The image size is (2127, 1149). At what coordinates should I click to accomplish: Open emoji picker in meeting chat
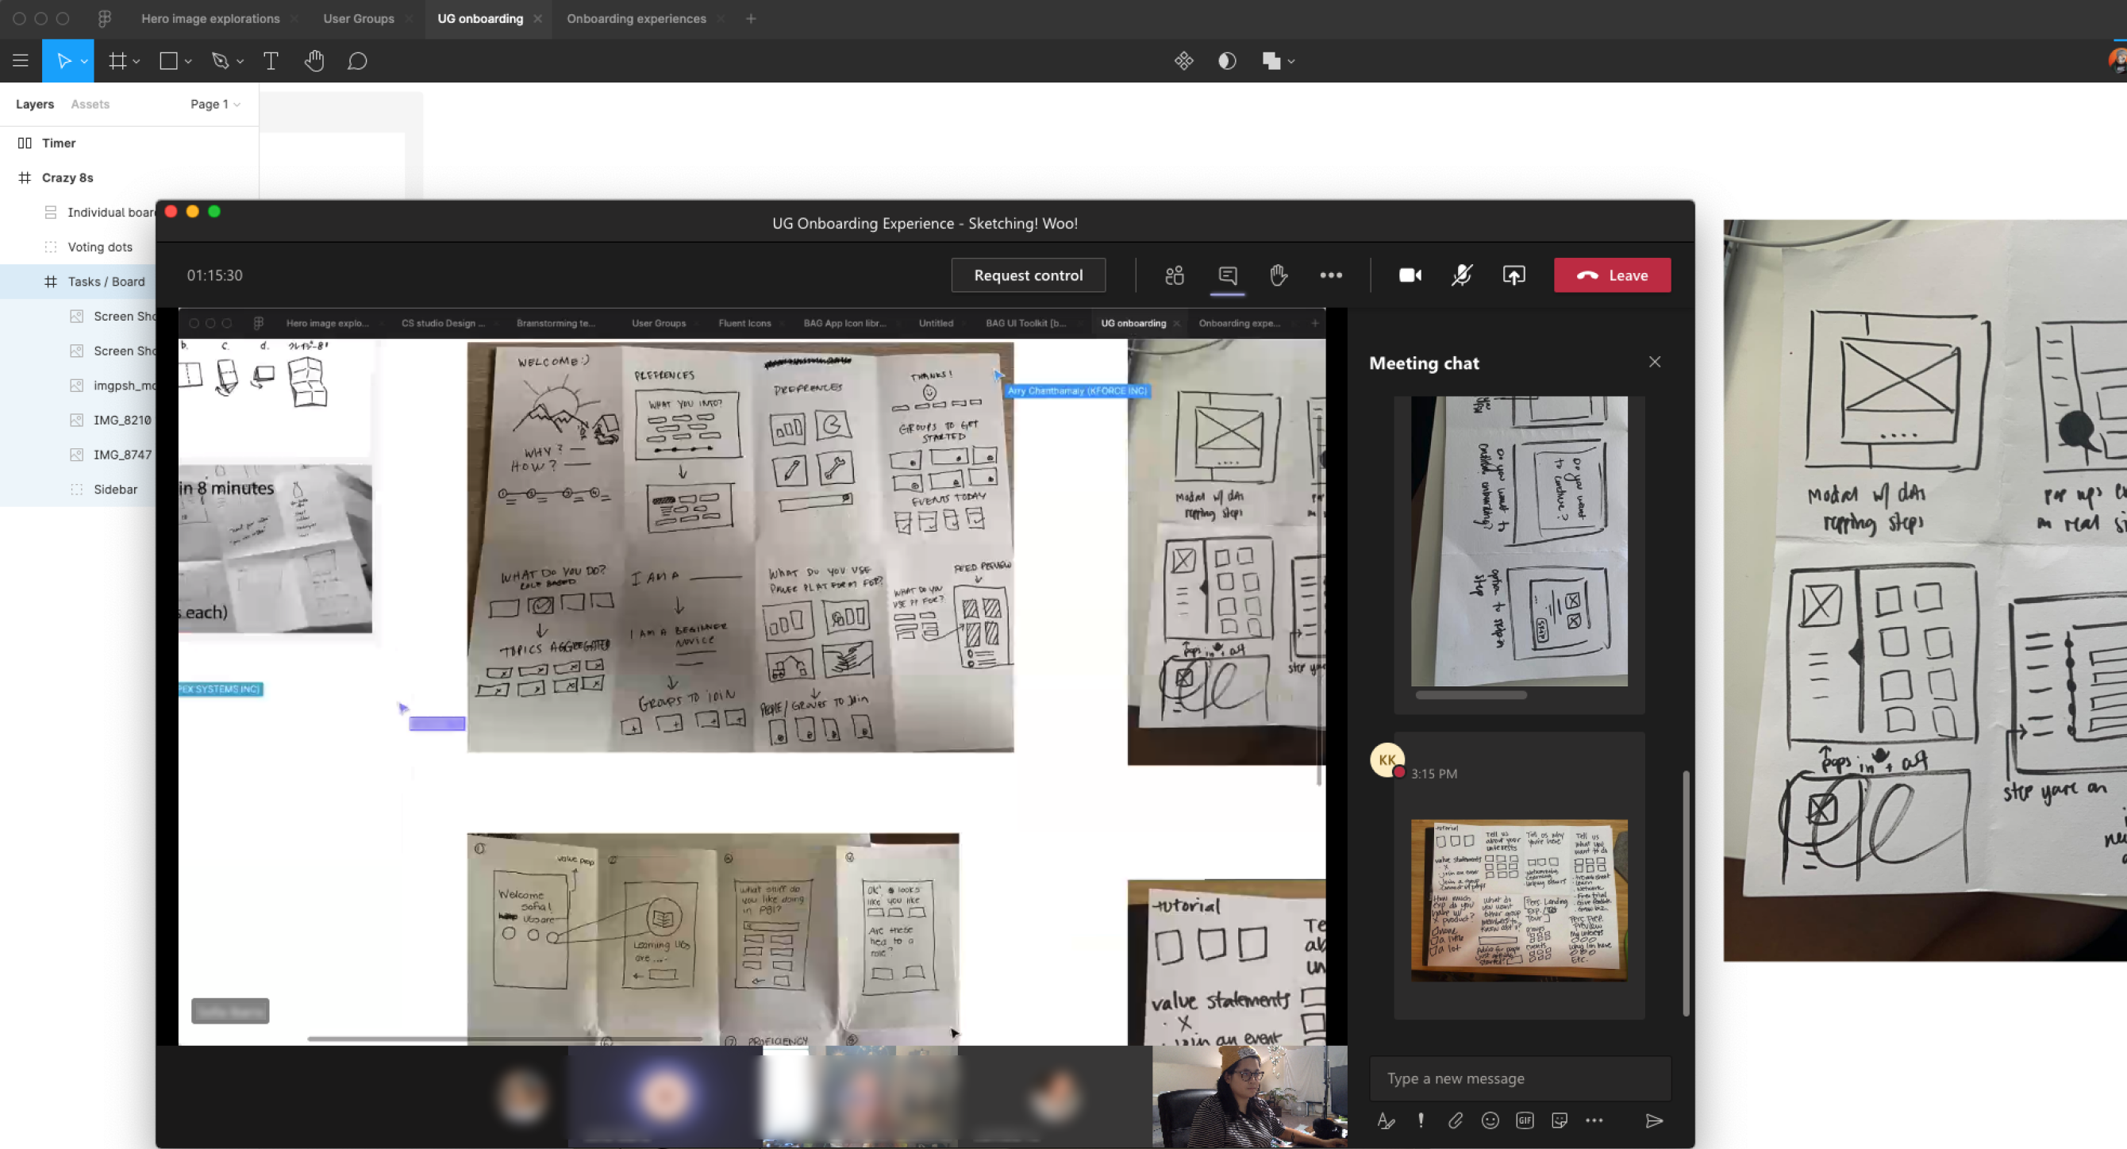point(1490,1120)
